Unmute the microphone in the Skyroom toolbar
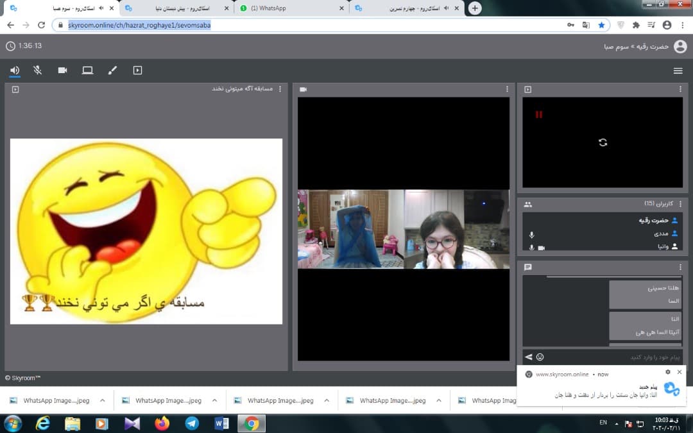Screen dimensions: 693x433 [38, 71]
